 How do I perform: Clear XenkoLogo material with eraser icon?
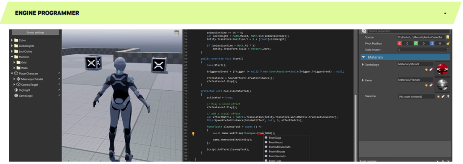pos(431,69)
